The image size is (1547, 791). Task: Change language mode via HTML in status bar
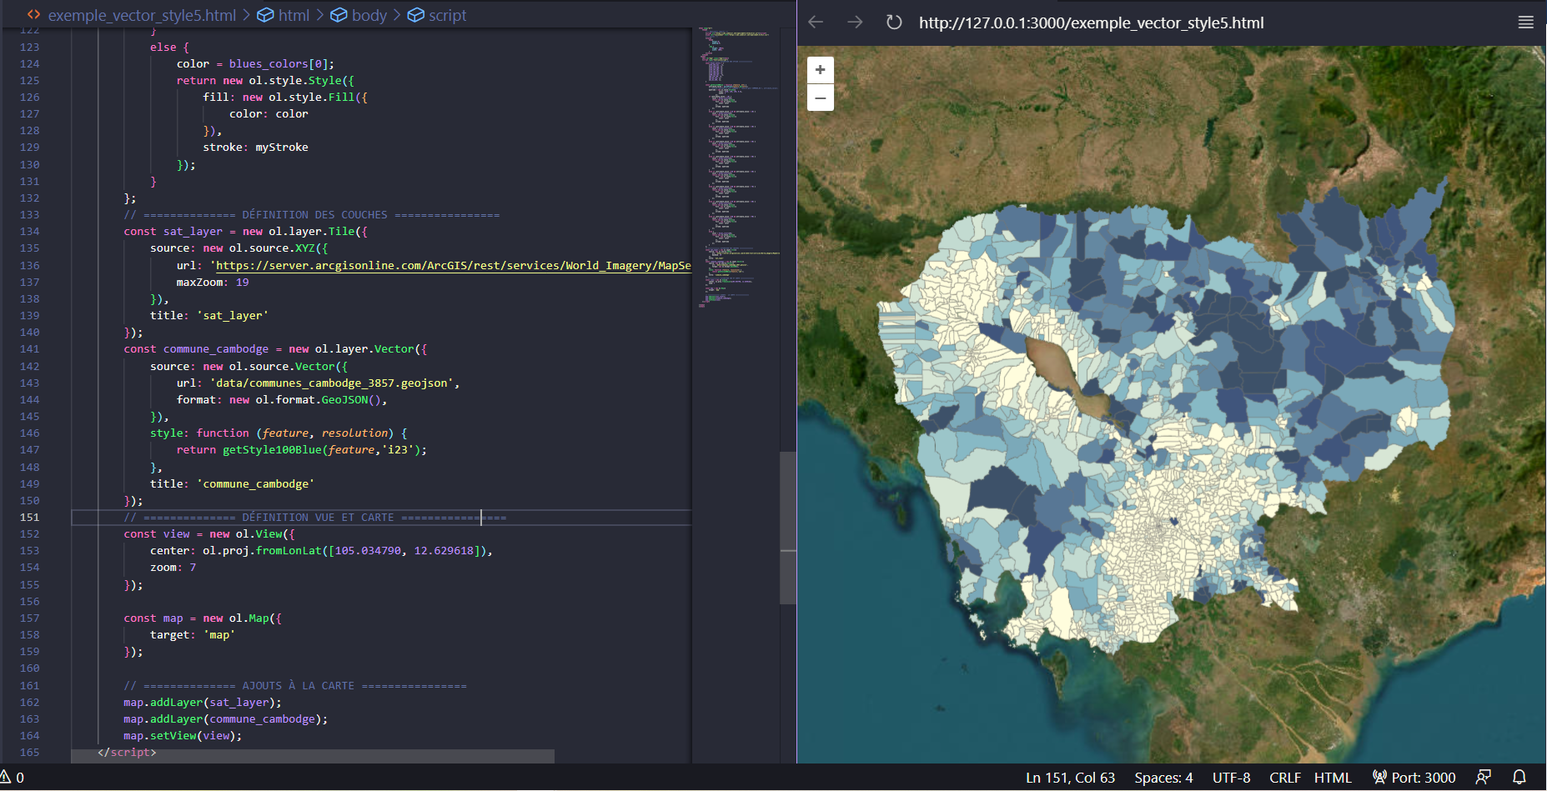[1334, 777]
